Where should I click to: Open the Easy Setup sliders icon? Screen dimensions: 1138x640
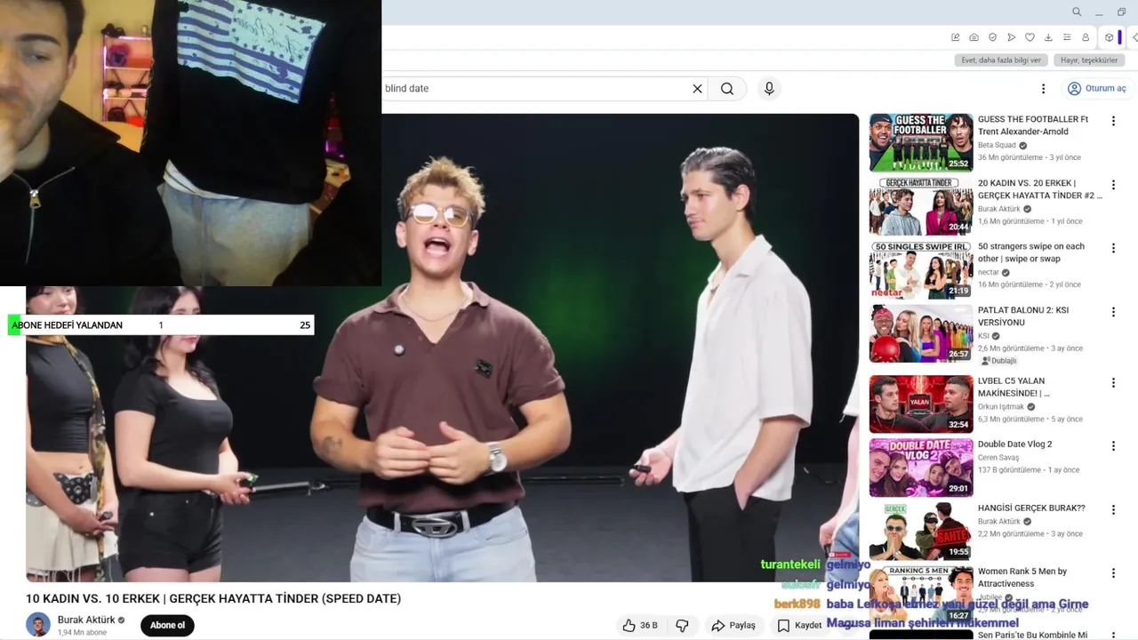tap(1067, 37)
